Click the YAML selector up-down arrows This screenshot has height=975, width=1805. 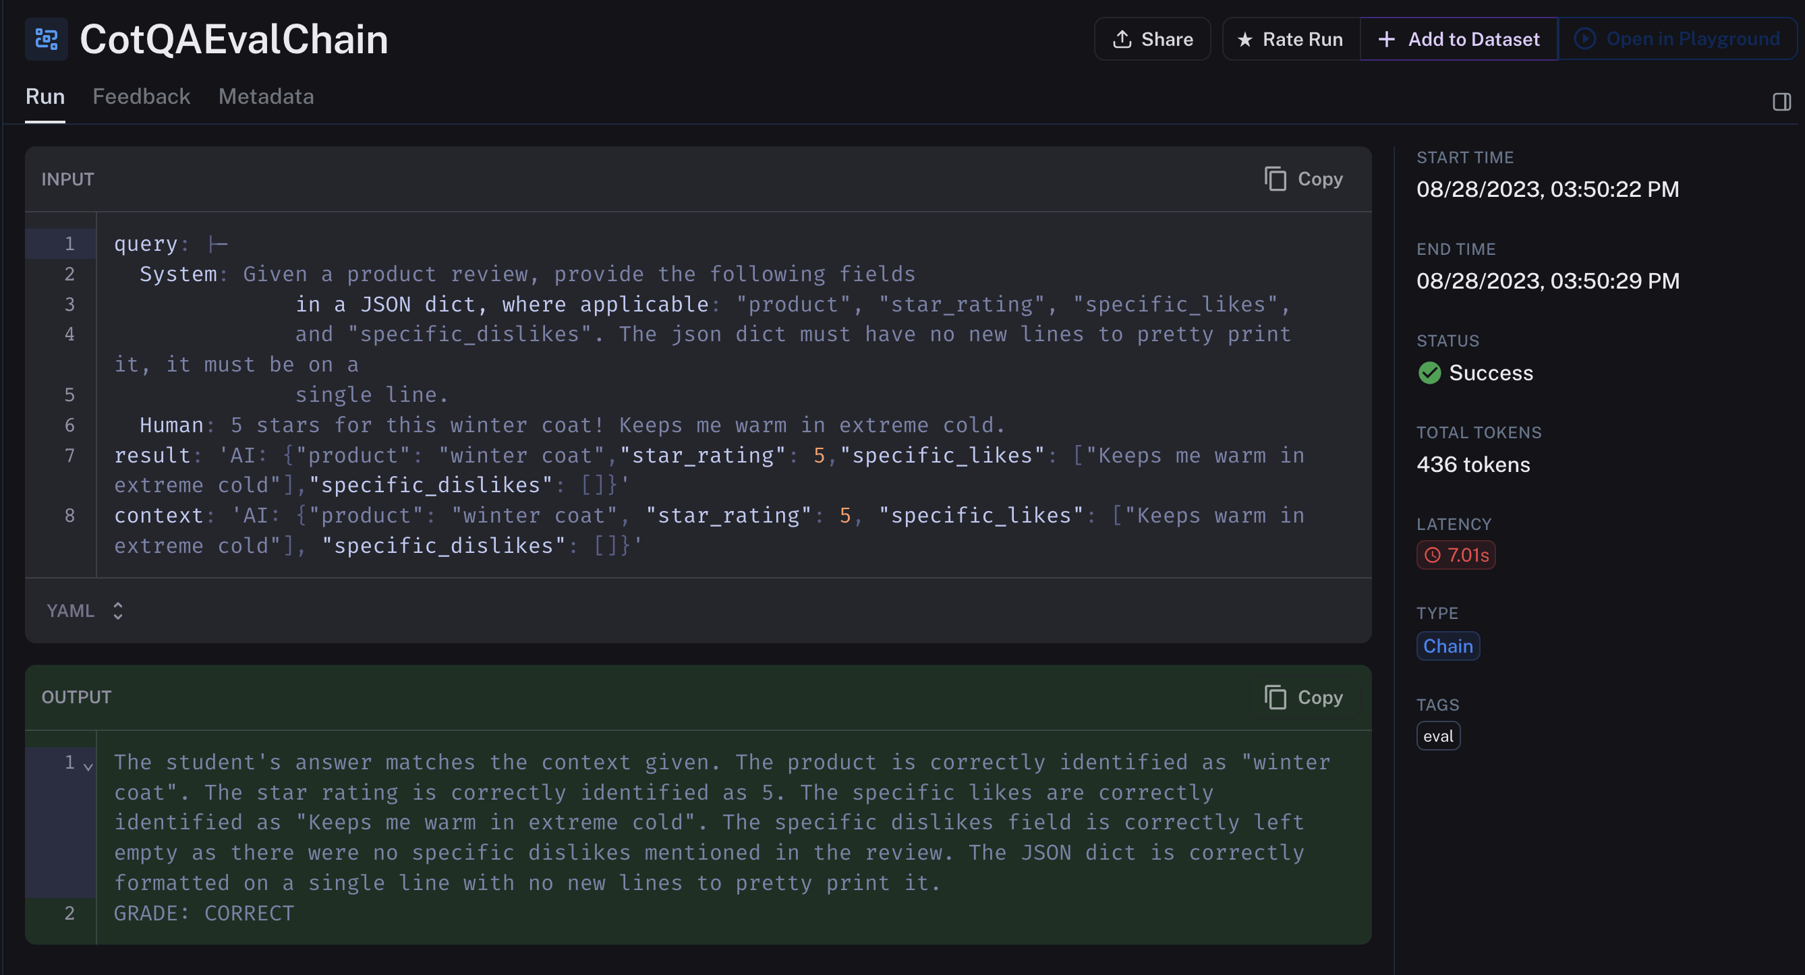pos(118,611)
